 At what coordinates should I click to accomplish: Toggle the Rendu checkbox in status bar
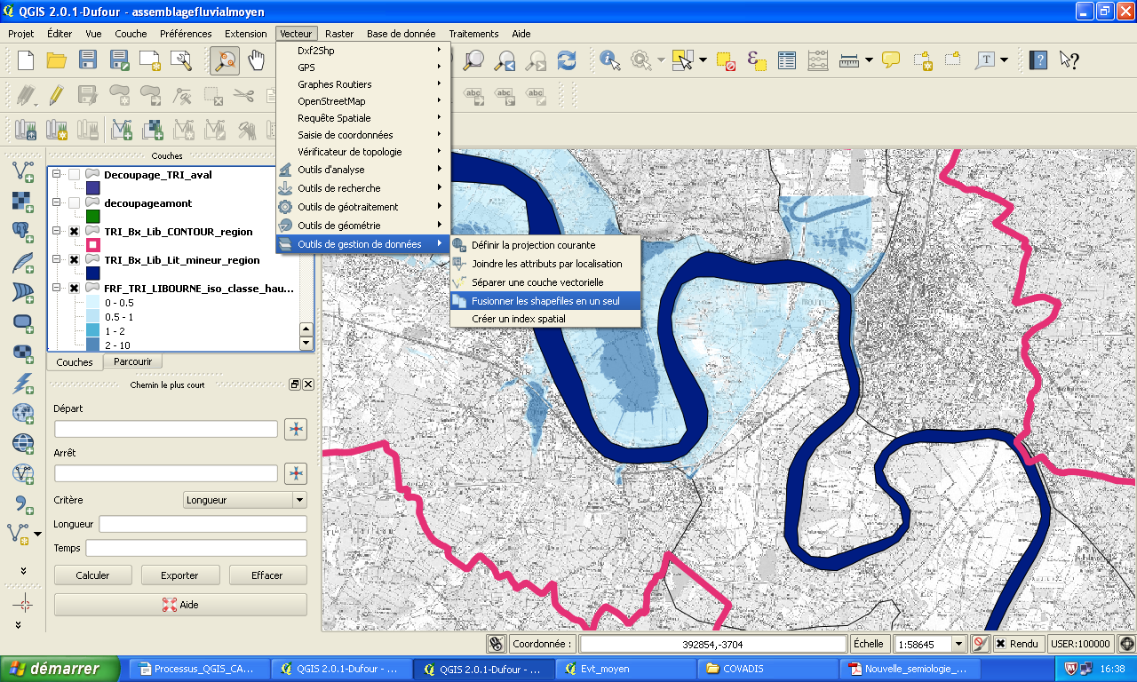[1000, 644]
